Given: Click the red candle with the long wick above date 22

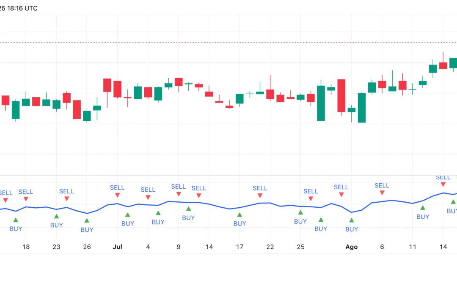Looking at the screenshot, I should pos(270,94).
